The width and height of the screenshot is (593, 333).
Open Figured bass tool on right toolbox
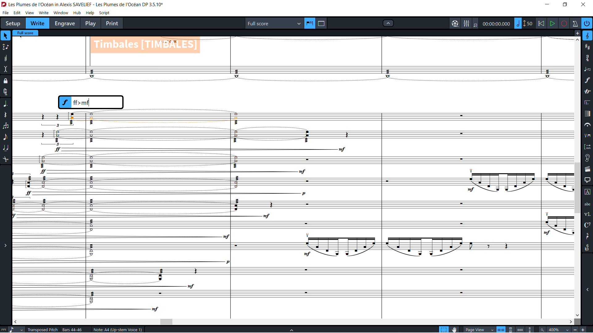coord(587,248)
